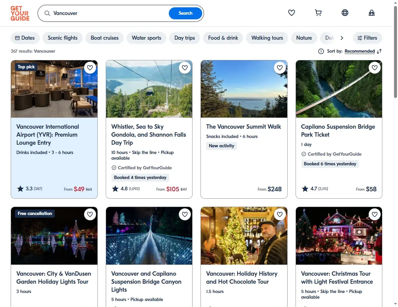Click the Capilano bridge aerial photo
Viewport: 398px width, 307px height.
(339, 89)
